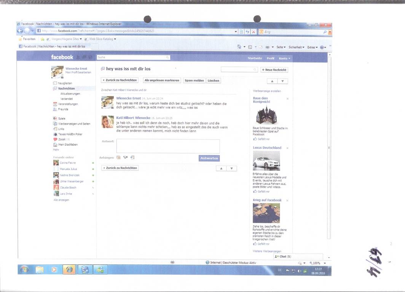Click Mehr link in left sidebar
The height and width of the screenshot is (292, 405).
(56, 150)
